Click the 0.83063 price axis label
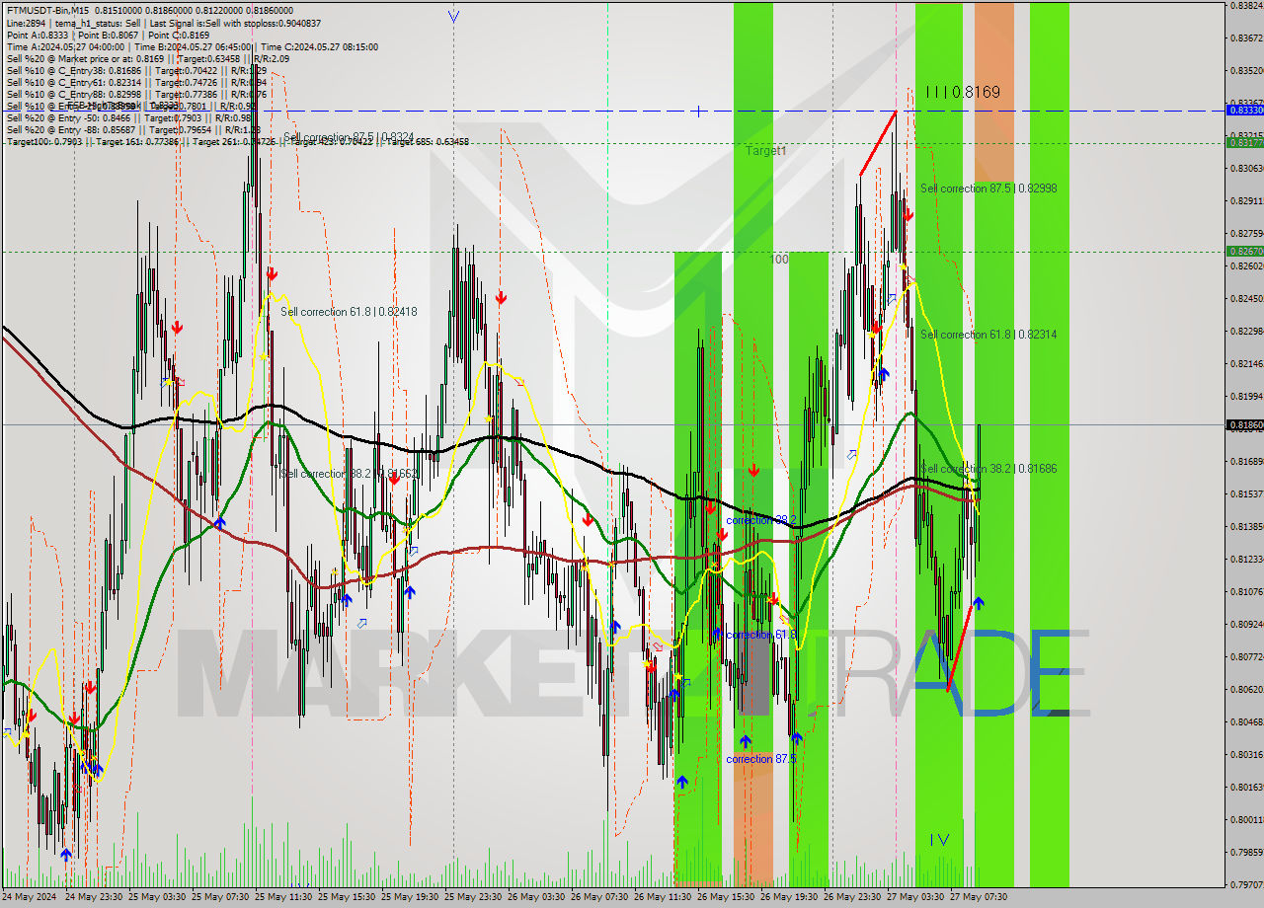1264x908 pixels. [x=1246, y=168]
